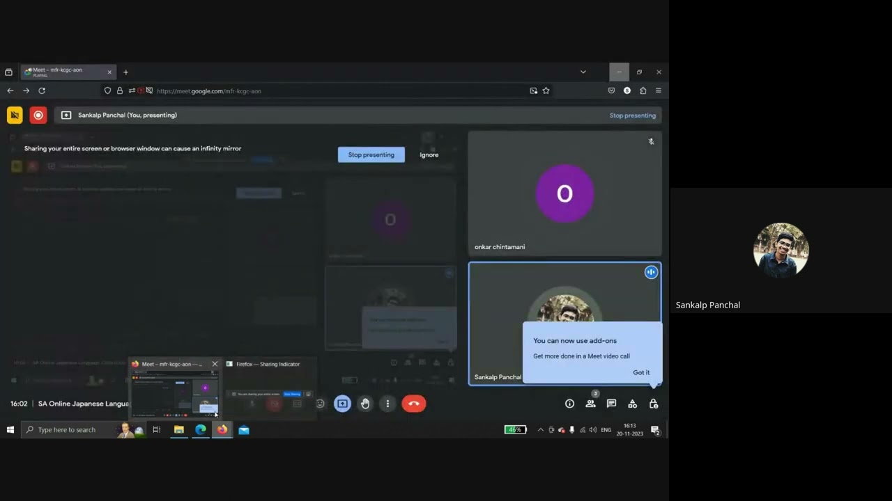Viewport: 892px width, 501px height.
Task: Open Microsoft Edge from the taskbar
Action: [201, 430]
